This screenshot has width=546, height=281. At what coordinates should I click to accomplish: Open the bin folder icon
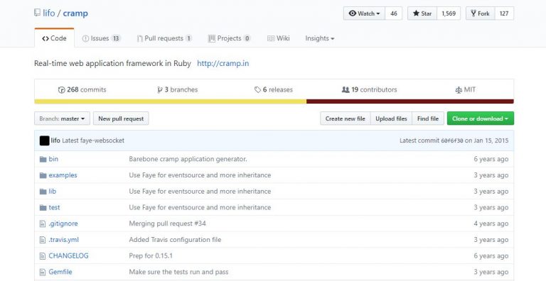(43, 159)
